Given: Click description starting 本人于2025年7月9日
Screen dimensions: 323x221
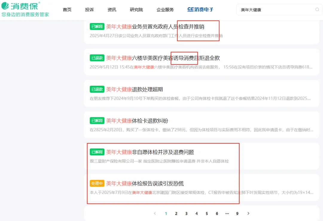Looking at the screenshot, I should (x=202, y=193).
